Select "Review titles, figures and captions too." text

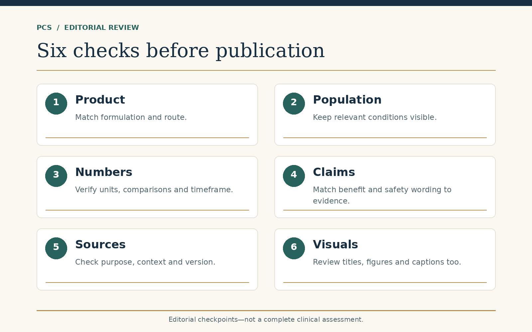(387, 262)
